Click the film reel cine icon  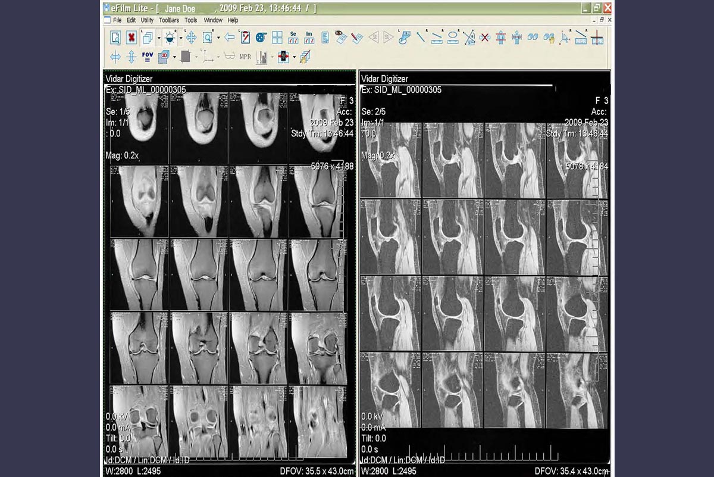261,38
